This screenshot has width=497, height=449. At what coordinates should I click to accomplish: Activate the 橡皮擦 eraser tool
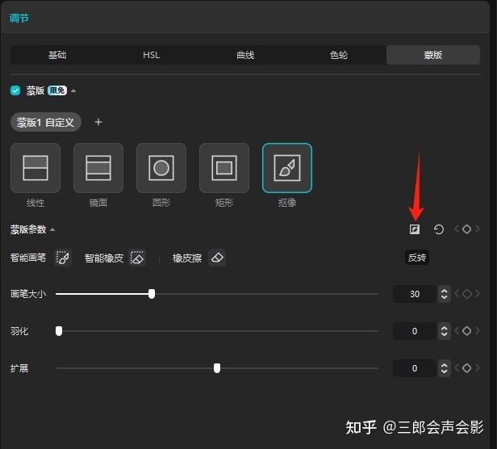pos(217,258)
